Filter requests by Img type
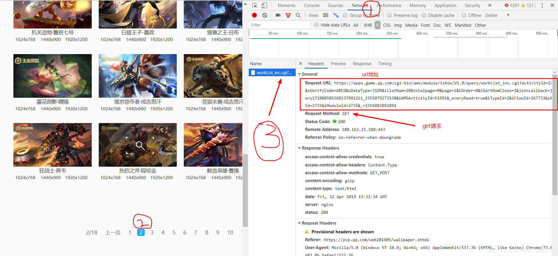This screenshot has height=256, width=558. pos(398,25)
